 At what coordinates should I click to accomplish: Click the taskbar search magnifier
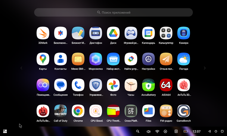click(138, 131)
